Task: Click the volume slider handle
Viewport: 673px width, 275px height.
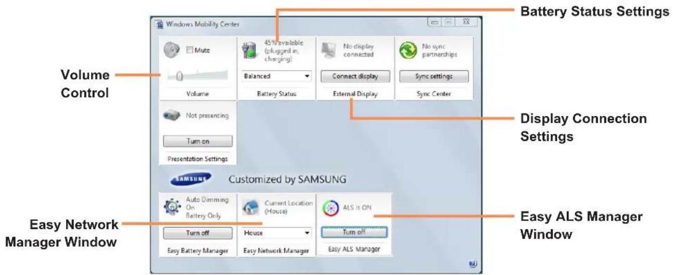Action: coord(179,76)
